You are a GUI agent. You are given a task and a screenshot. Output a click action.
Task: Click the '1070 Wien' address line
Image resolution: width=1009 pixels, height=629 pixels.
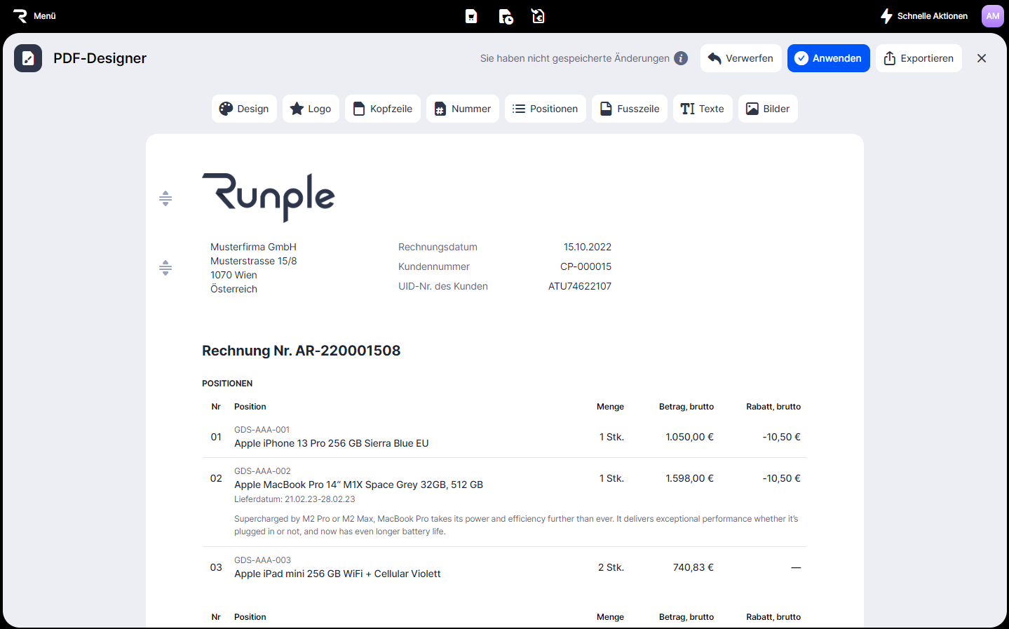pyautogui.click(x=233, y=275)
